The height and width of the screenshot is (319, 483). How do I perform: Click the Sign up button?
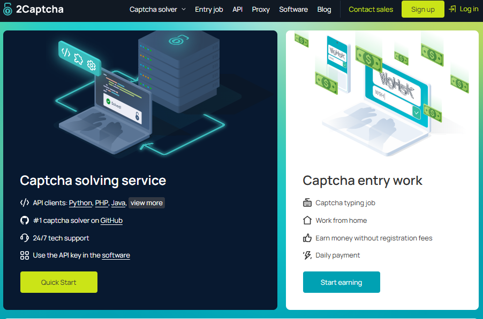point(422,9)
